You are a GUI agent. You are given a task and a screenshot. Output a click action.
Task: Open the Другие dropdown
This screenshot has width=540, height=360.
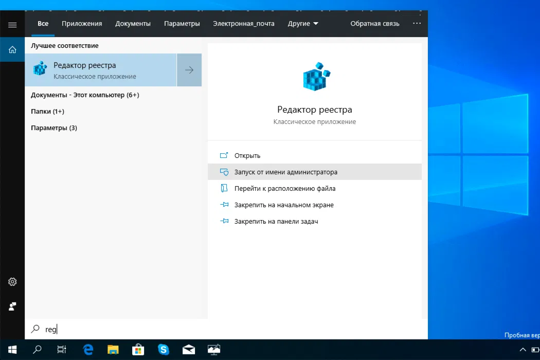pos(303,24)
